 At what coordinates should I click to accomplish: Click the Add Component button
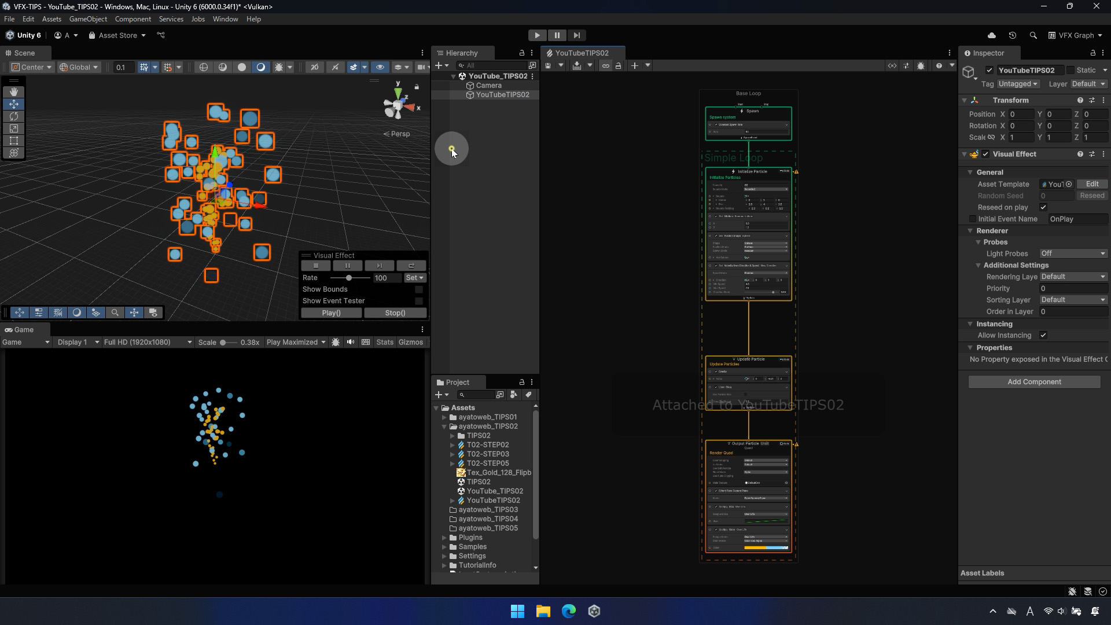pyautogui.click(x=1034, y=382)
